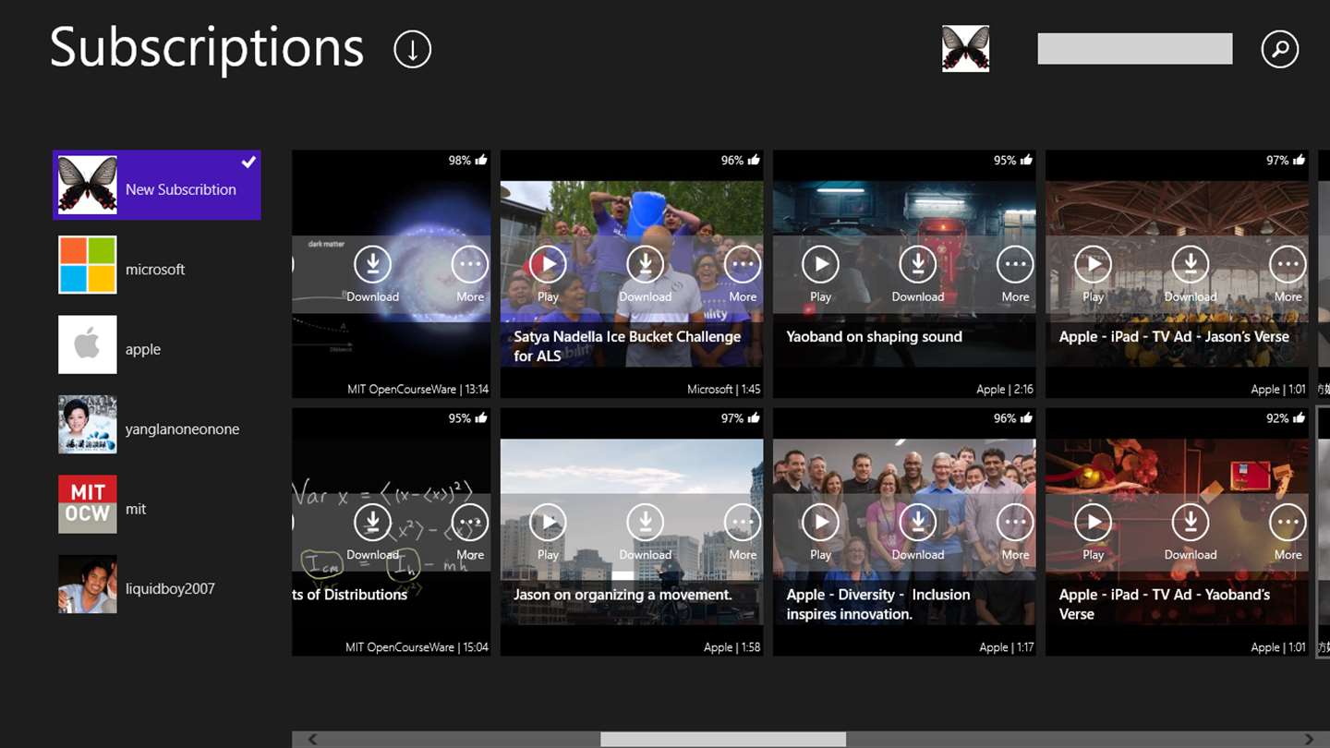Click the horizontal scrollbar left arrow

click(x=313, y=739)
